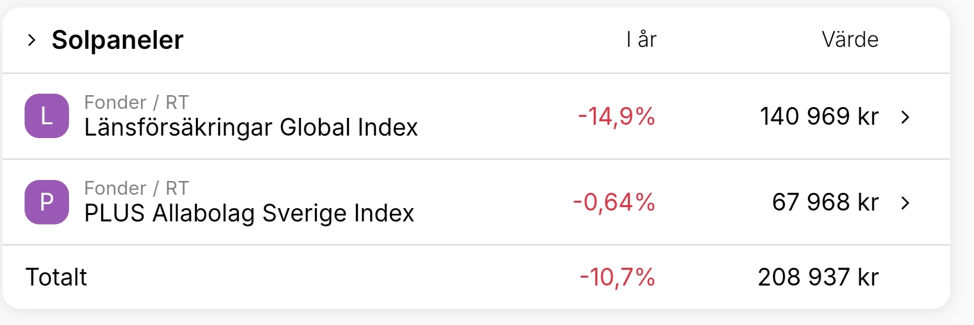Image resolution: width=974 pixels, height=325 pixels.
Task: Open details arrow for Länsförsäkringar Global Index
Action: (905, 117)
